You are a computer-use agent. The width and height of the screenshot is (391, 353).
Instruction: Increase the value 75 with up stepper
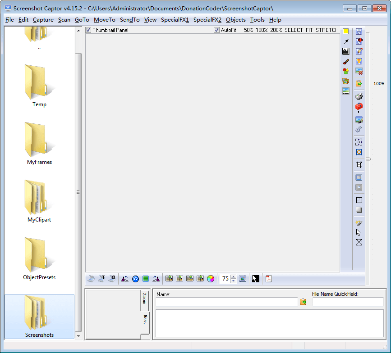(233, 276)
